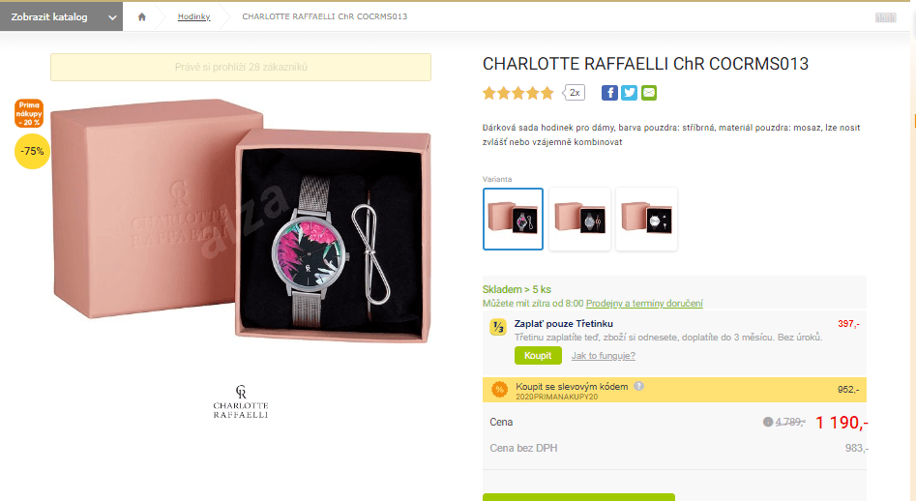Send product by email icon
The height and width of the screenshot is (501, 916).
(649, 93)
